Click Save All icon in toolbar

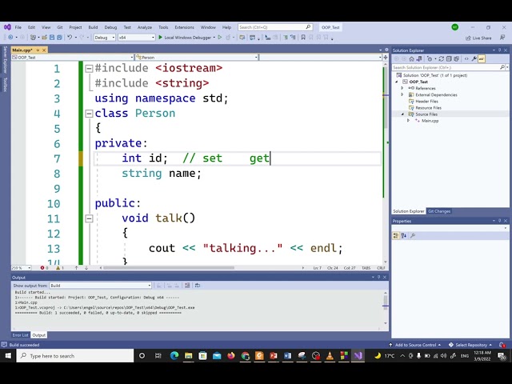click(x=59, y=38)
